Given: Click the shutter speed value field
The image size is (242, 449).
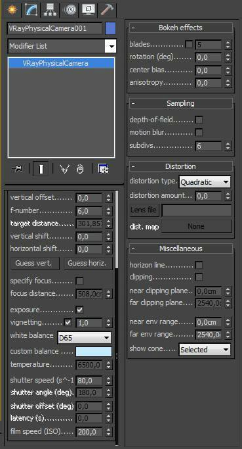Looking at the screenshot, I should tap(89, 381).
